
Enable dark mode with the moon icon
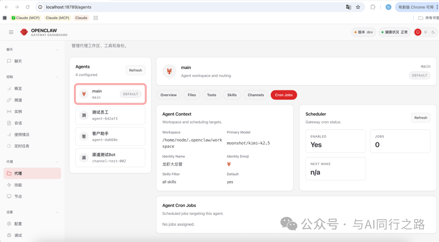[x=433, y=32]
